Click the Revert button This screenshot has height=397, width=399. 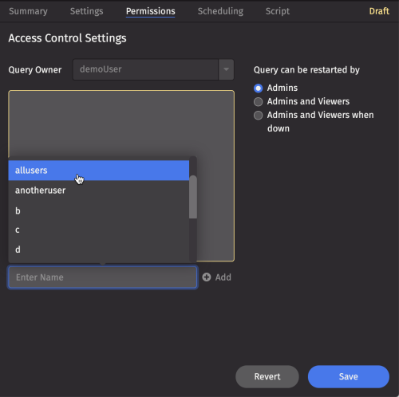[x=267, y=376]
